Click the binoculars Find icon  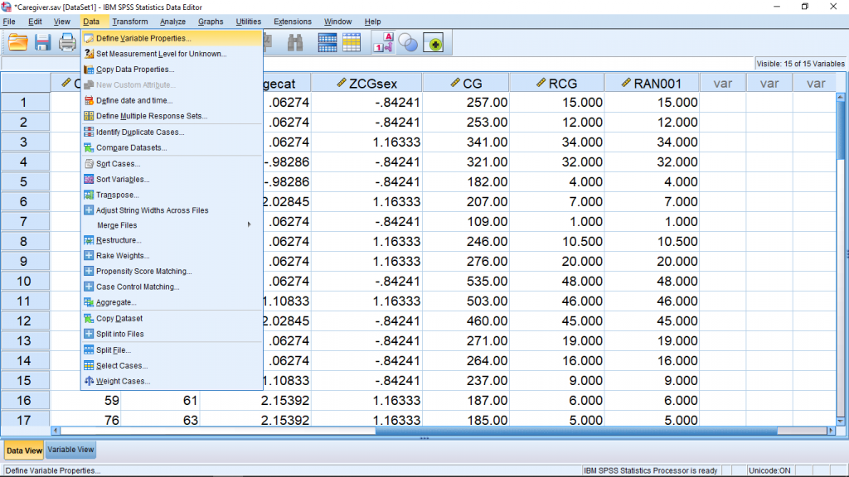[x=294, y=42]
